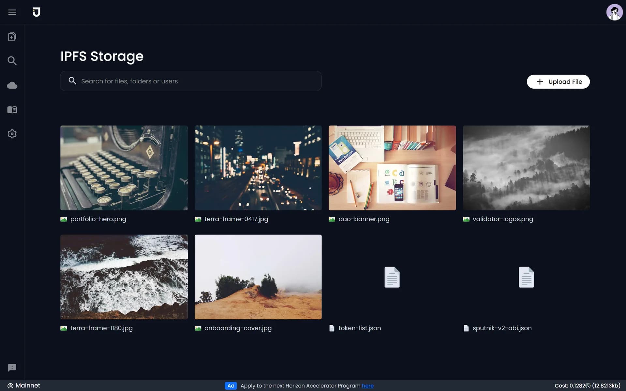Click the large sputnik-v2-abi.json document icon
Viewport: 626px width, 391px height.
point(526,277)
